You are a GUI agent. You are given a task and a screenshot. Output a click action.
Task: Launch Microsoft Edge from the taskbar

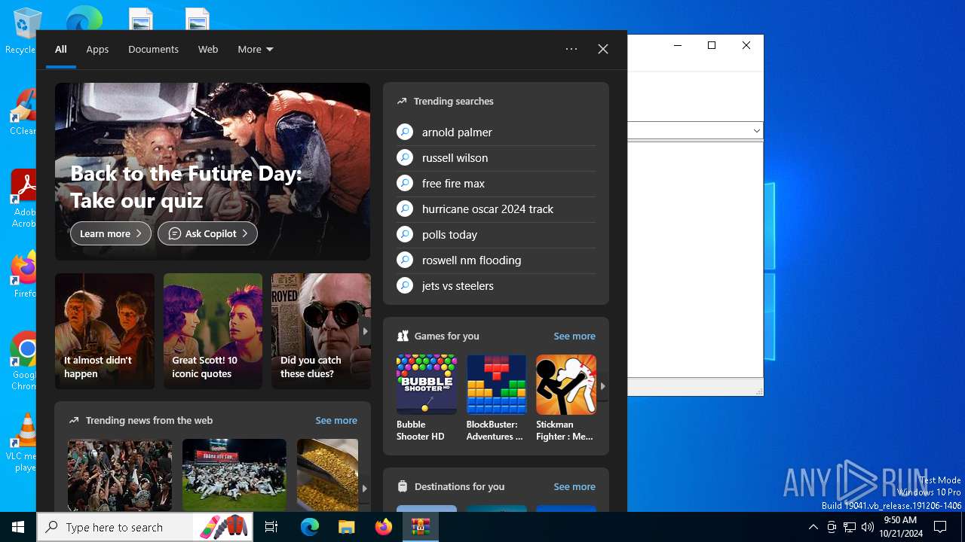click(310, 527)
